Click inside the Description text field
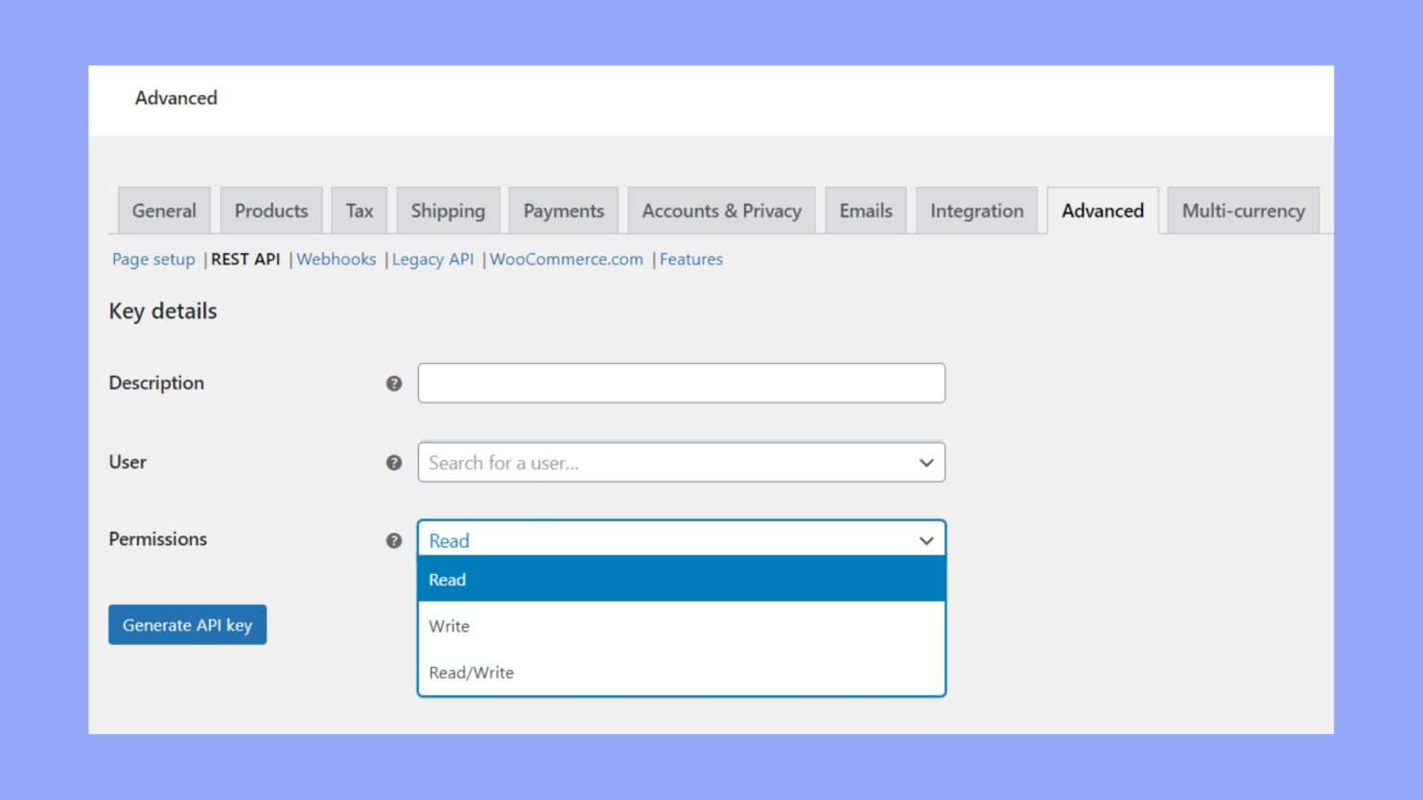Screen dimensions: 1423x800 pos(681,382)
